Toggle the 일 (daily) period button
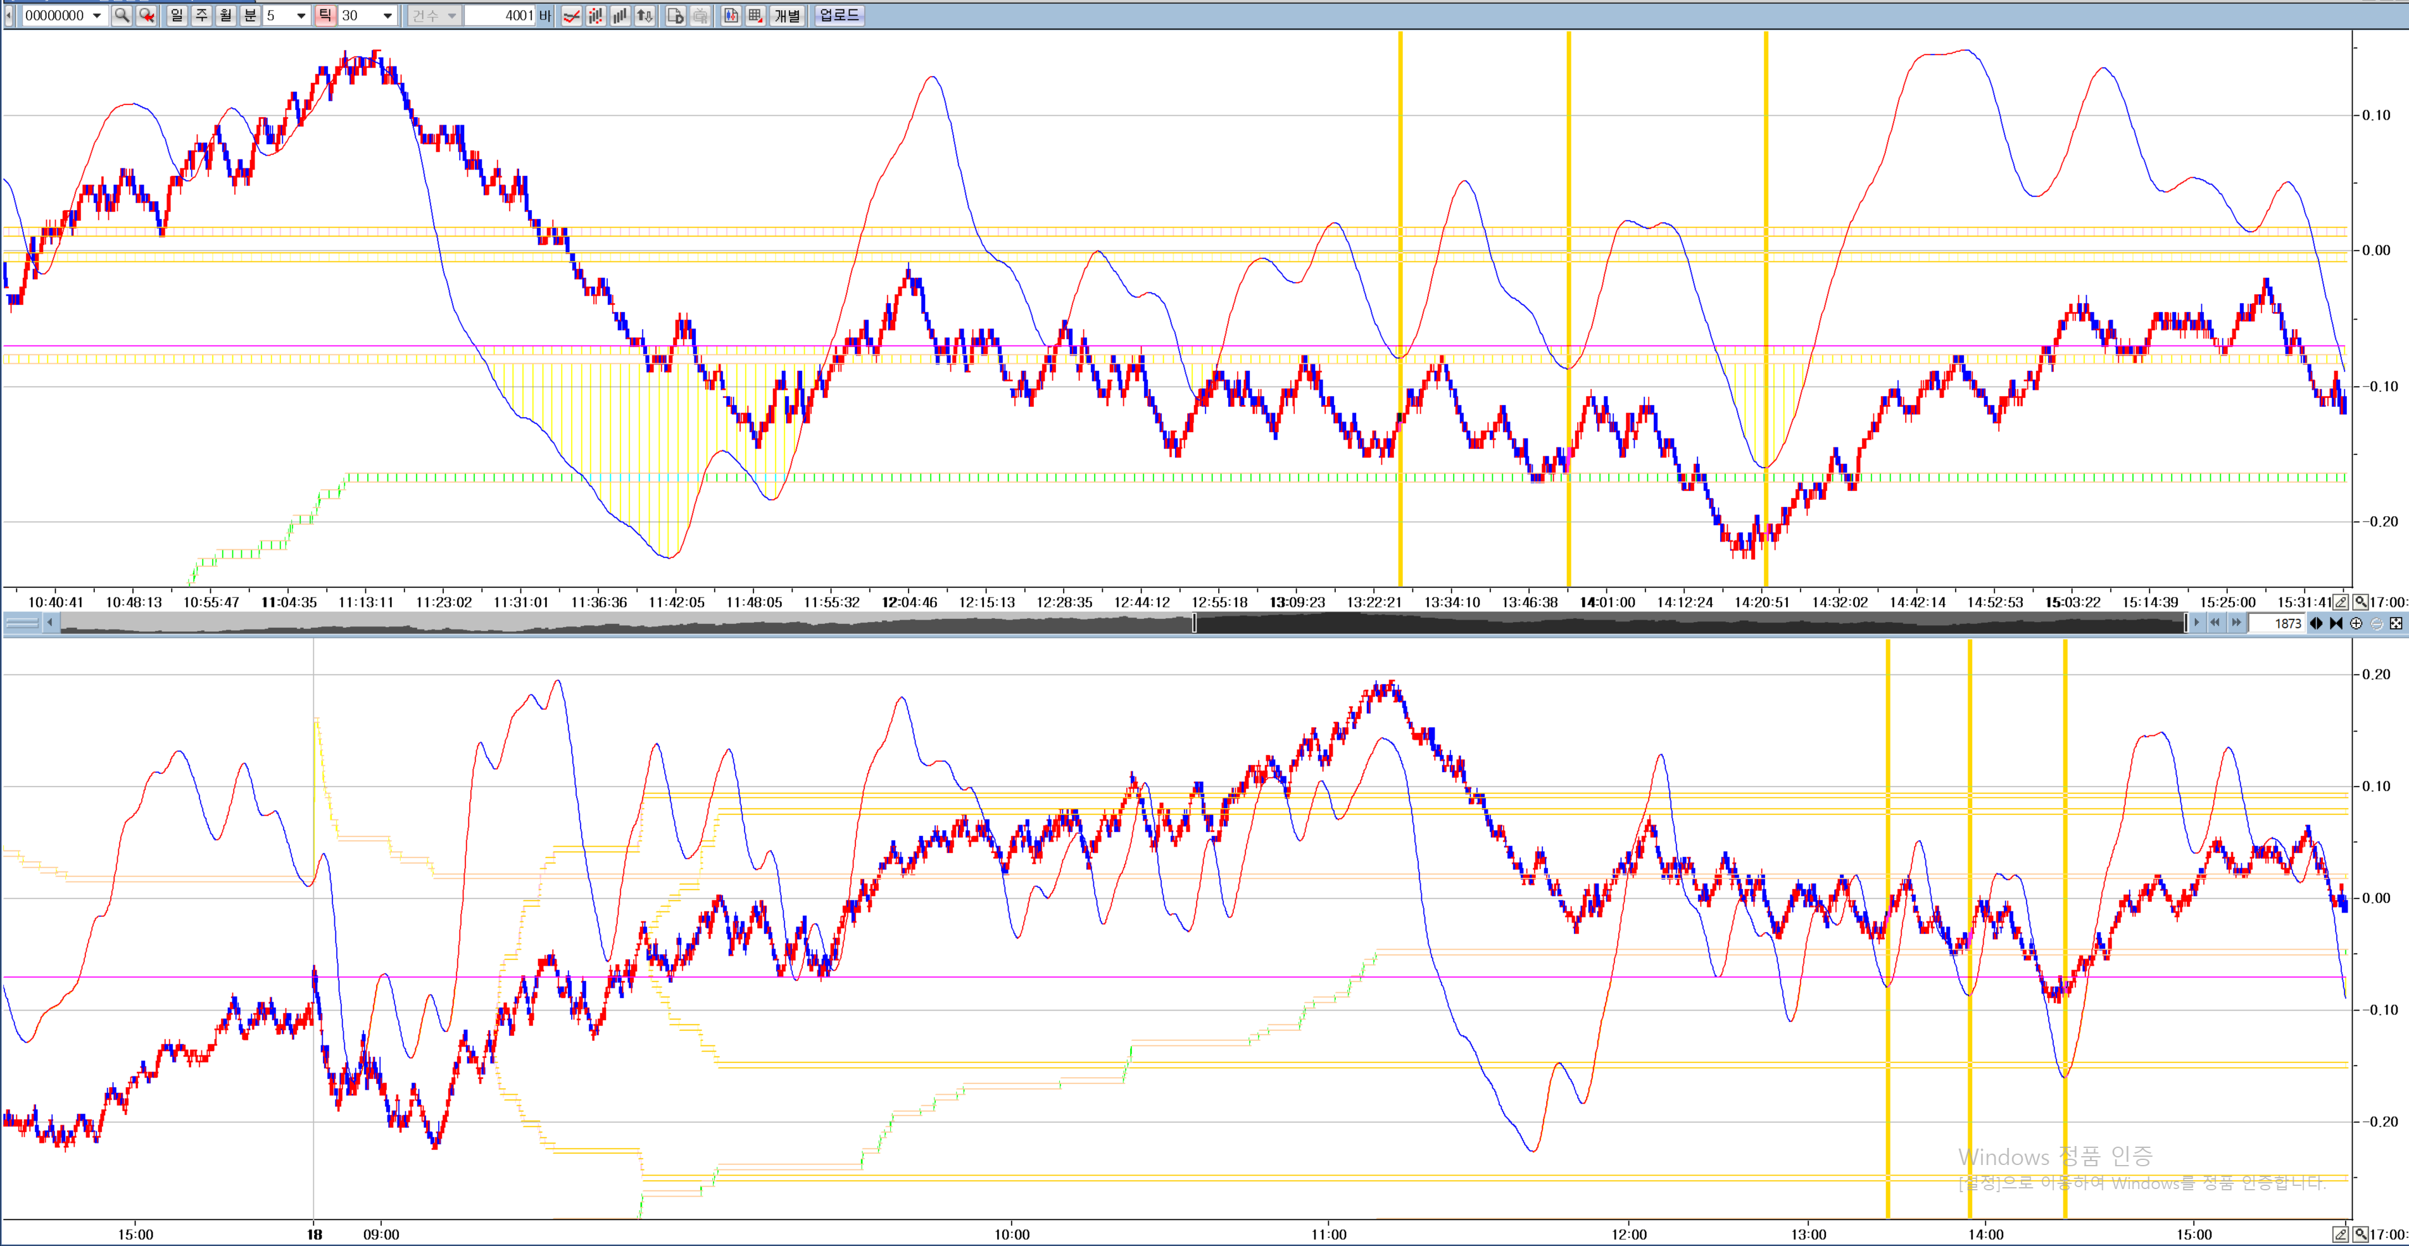Image resolution: width=2409 pixels, height=1246 pixels. pos(177,15)
